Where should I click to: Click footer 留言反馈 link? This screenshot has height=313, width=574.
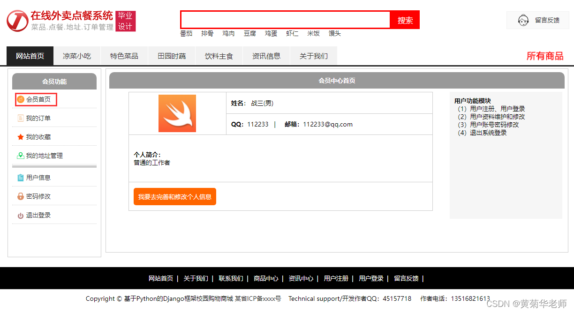pos(406,278)
